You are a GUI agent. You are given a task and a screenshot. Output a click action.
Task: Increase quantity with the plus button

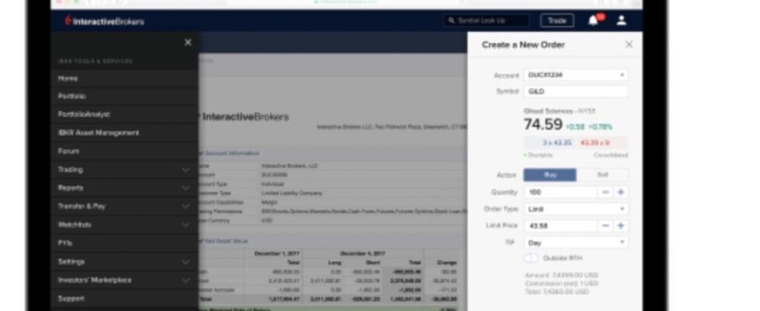pos(620,192)
